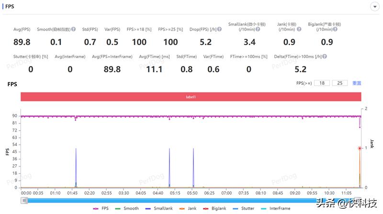Click help icon beside Drop(FPS) label

[x=219, y=29]
